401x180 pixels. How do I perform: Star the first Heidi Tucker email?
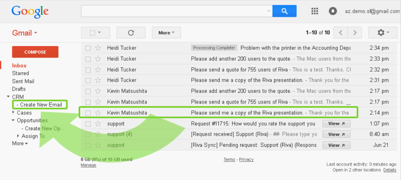[98, 48]
